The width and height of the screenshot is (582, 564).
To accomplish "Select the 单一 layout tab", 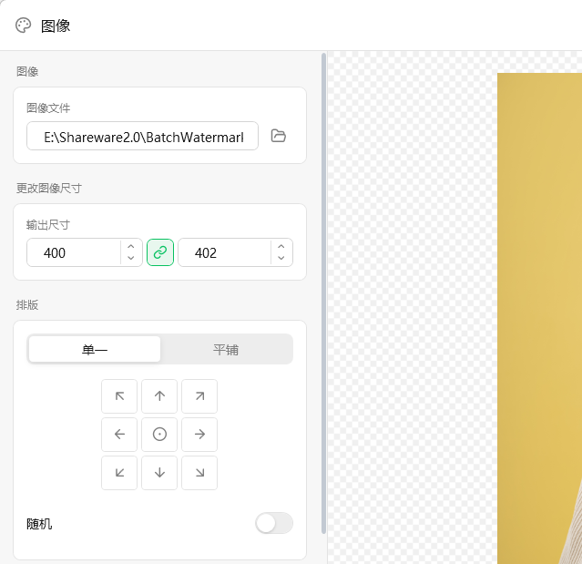I will 95,349.
